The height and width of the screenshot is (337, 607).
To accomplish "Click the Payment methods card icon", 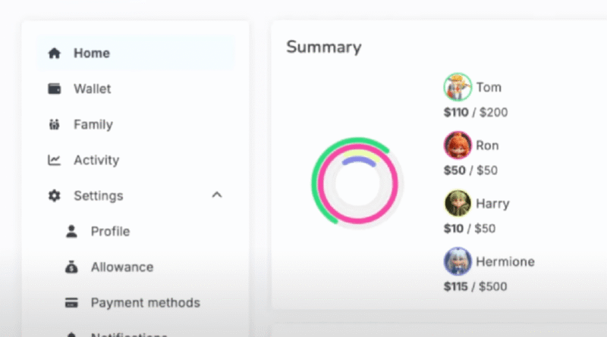I will coord(71,303).
